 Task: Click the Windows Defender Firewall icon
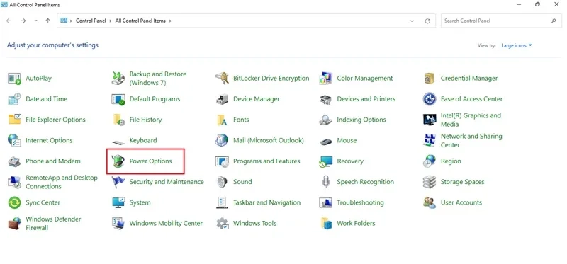coord(14,224)
